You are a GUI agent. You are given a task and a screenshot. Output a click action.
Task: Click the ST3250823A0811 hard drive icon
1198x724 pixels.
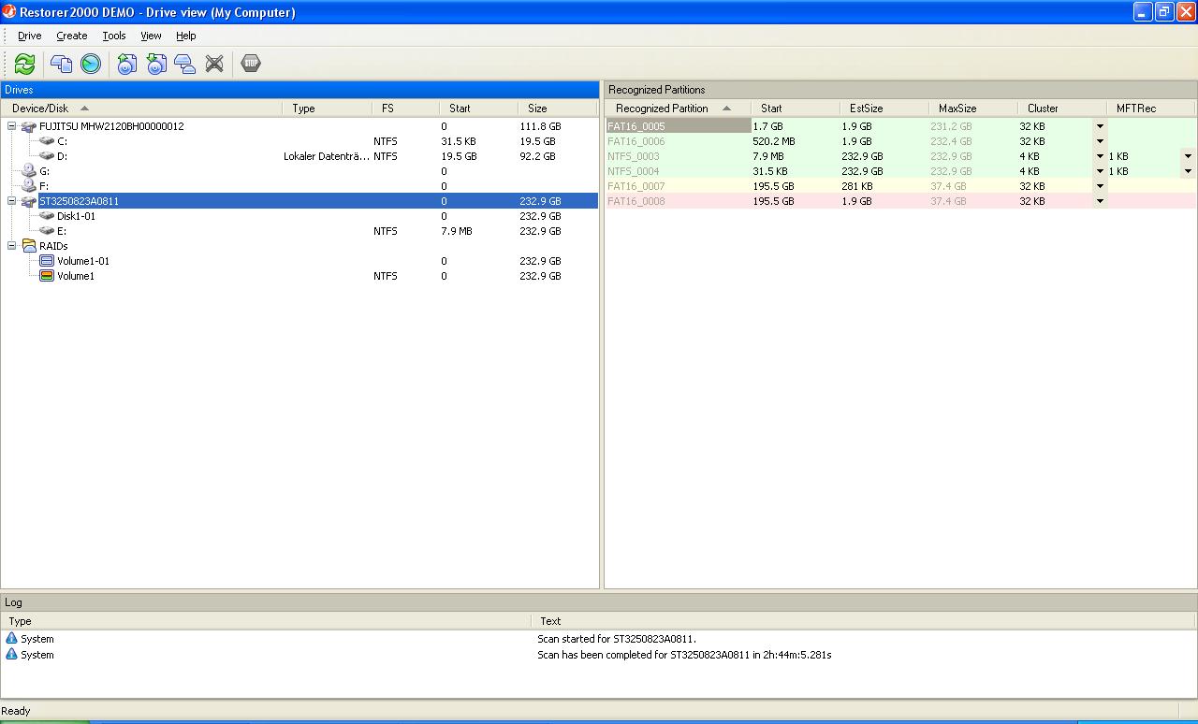[29, 201]
